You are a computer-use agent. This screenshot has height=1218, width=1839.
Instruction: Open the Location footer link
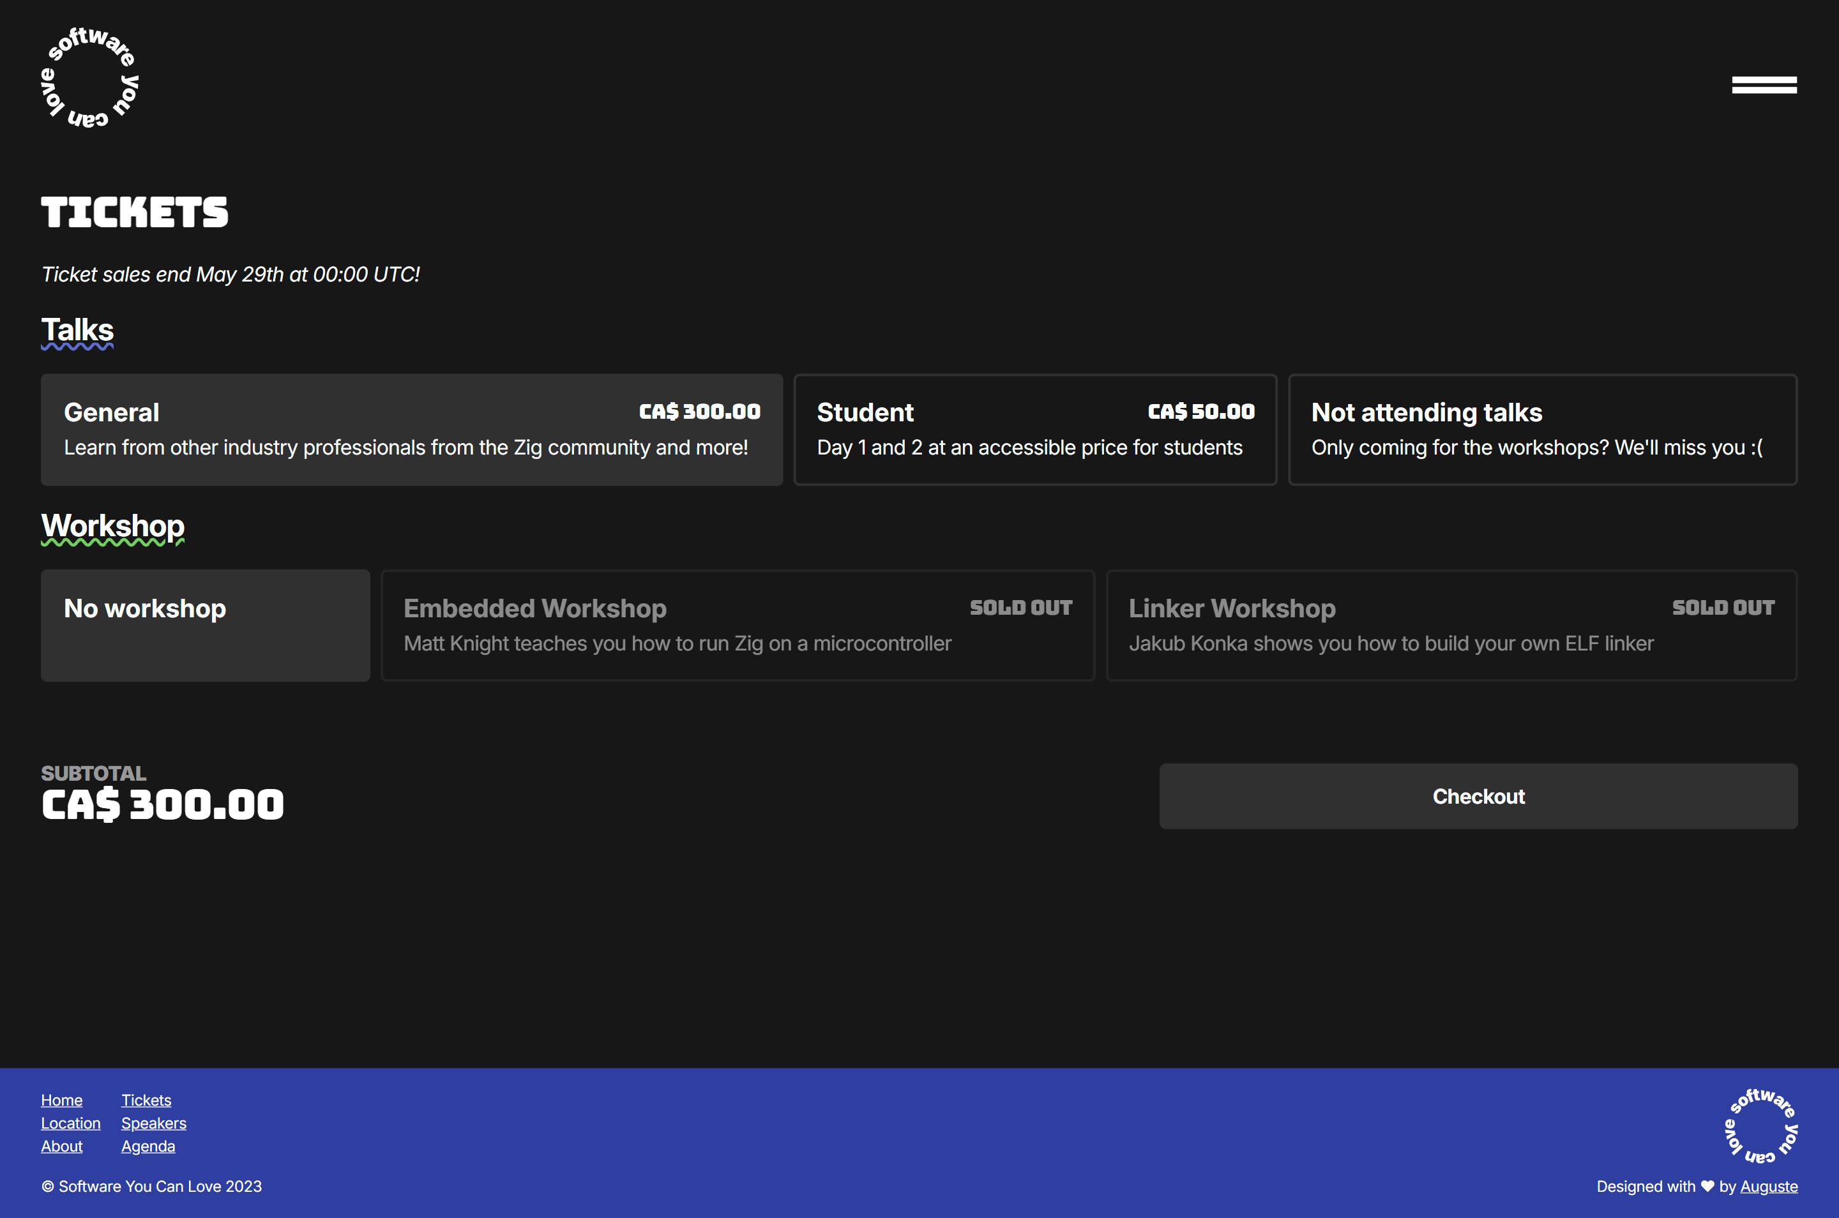pos(71,1124)
